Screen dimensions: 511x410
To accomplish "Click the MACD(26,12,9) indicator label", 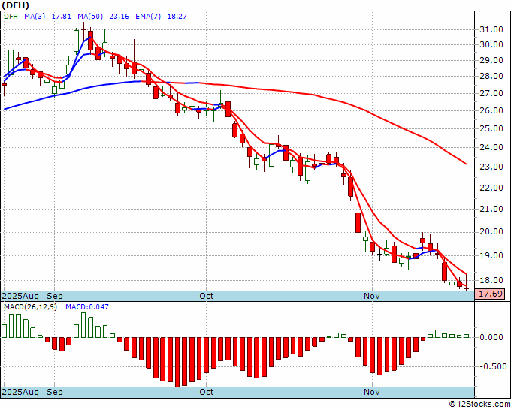I will pyautogui.click(x=30, y=307).
